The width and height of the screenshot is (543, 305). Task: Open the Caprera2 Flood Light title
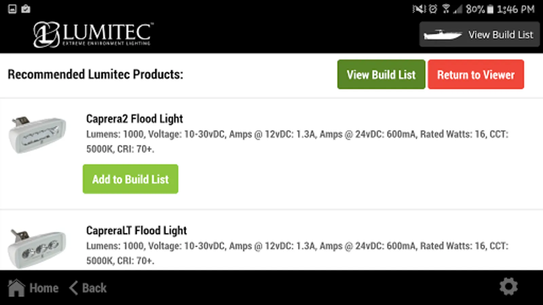(x=134, y=119)
